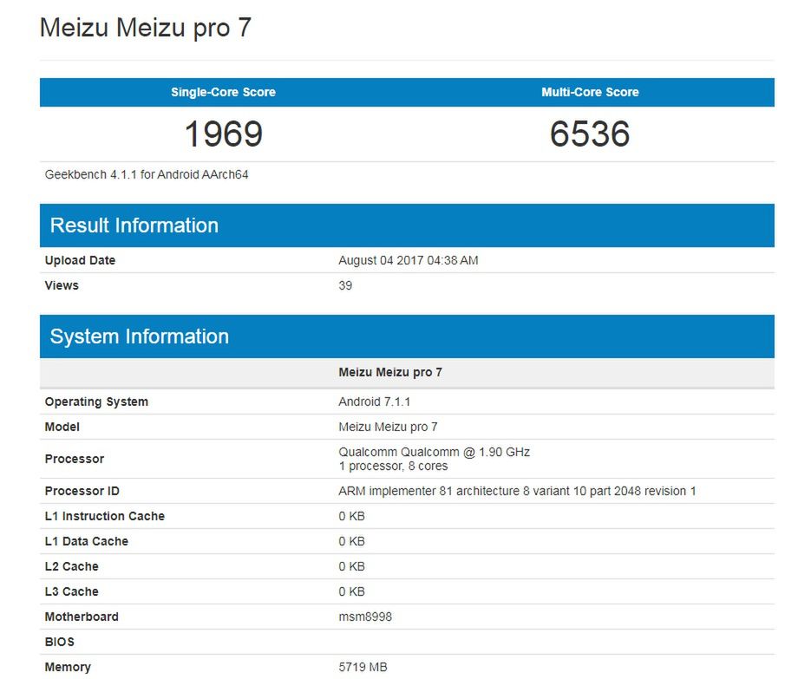Select the Multi-Core Score header

click(590, 92)
